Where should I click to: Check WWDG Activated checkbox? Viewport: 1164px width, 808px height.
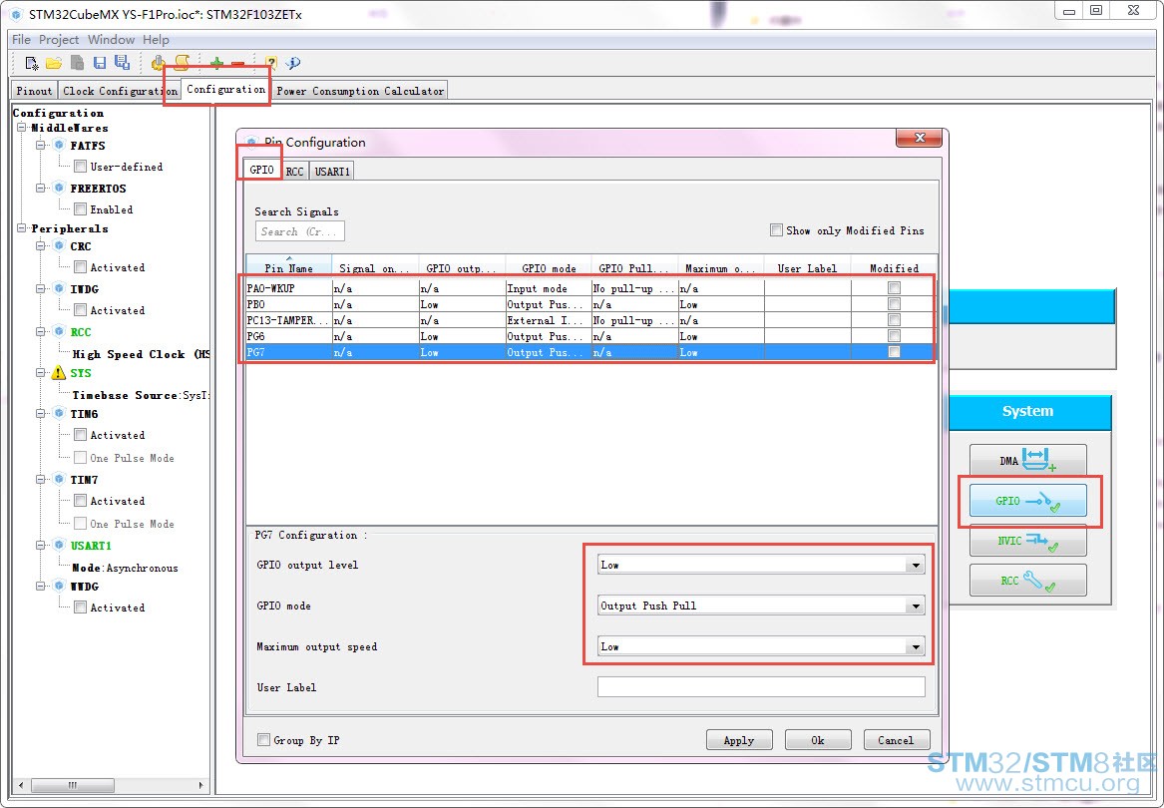80,607
